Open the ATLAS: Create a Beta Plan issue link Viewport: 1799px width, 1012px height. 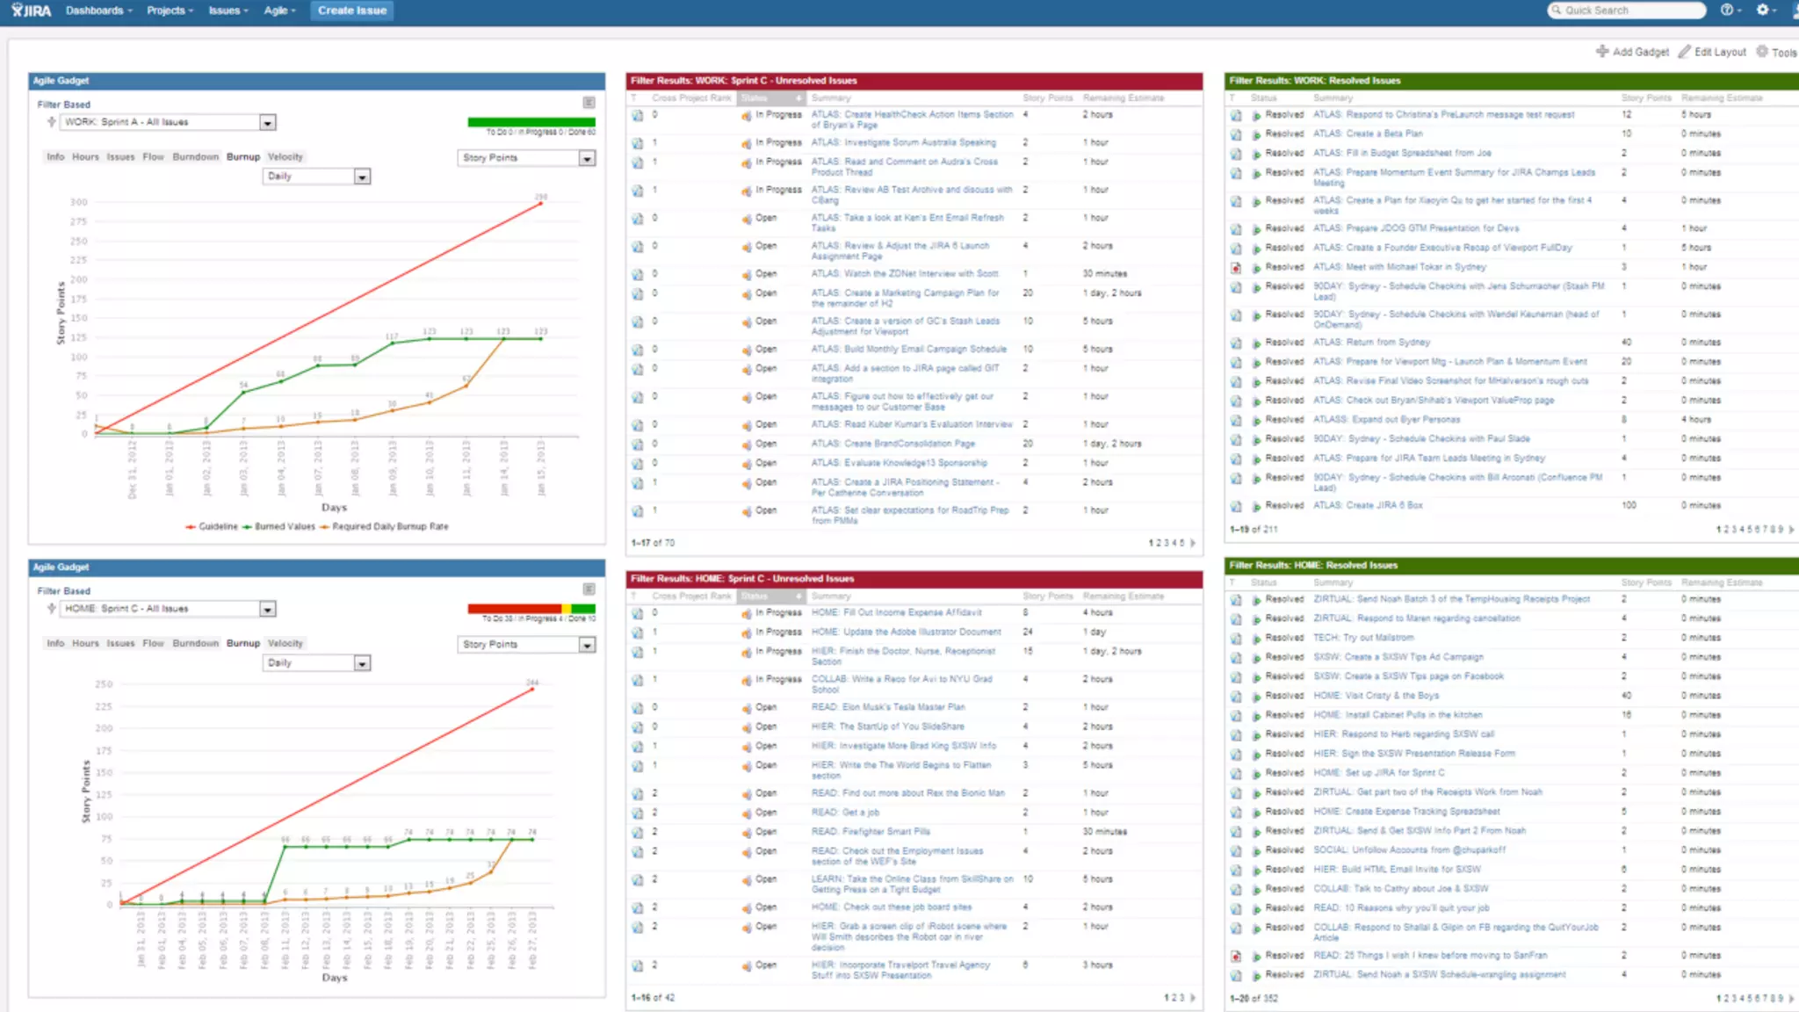[1367, 134]
